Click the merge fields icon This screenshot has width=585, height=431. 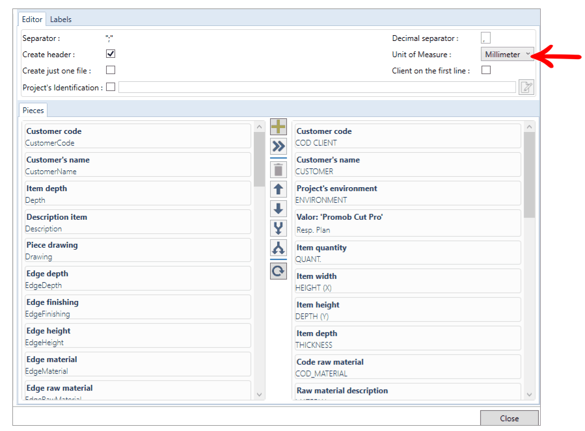pyautogui.click(x=279, y=228)
